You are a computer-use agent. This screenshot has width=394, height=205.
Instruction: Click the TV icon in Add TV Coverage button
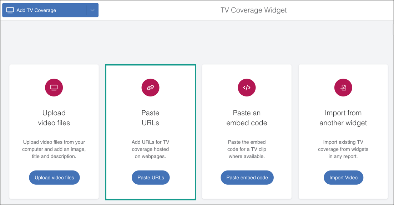[10, 10]
